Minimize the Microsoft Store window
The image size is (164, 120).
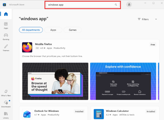click(x=145, y=3)
